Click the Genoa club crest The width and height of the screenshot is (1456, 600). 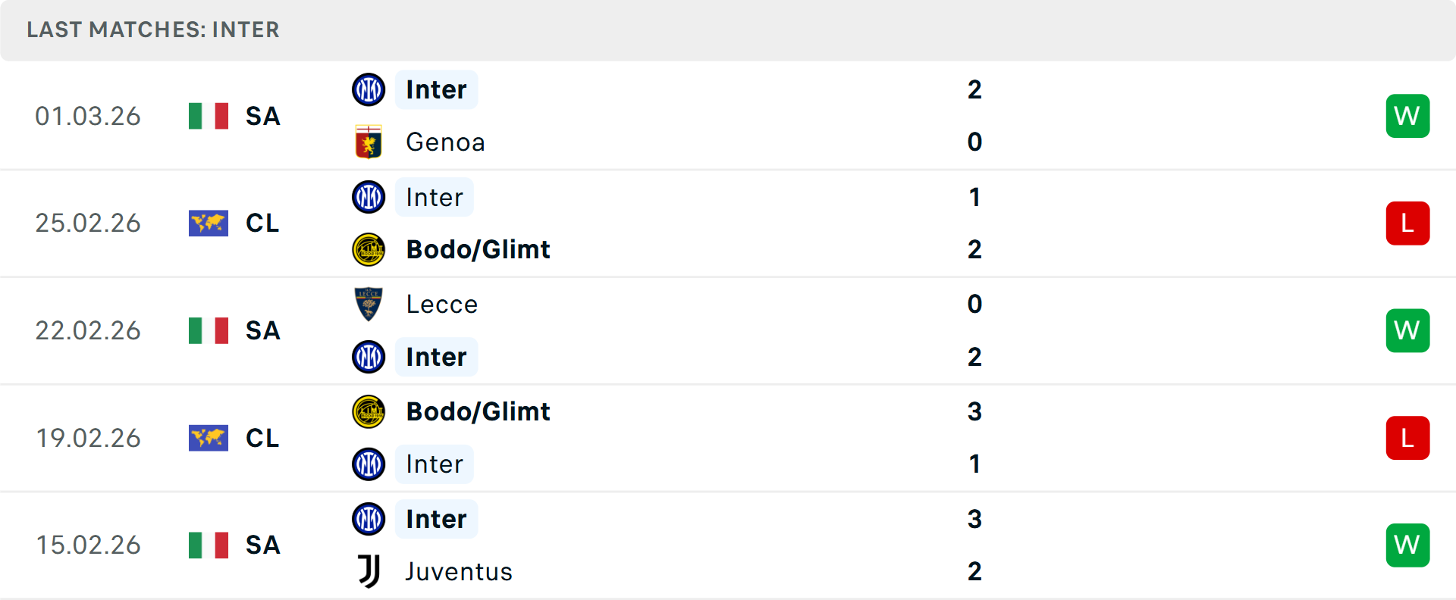pyautogui.click(x=369, y=142)
